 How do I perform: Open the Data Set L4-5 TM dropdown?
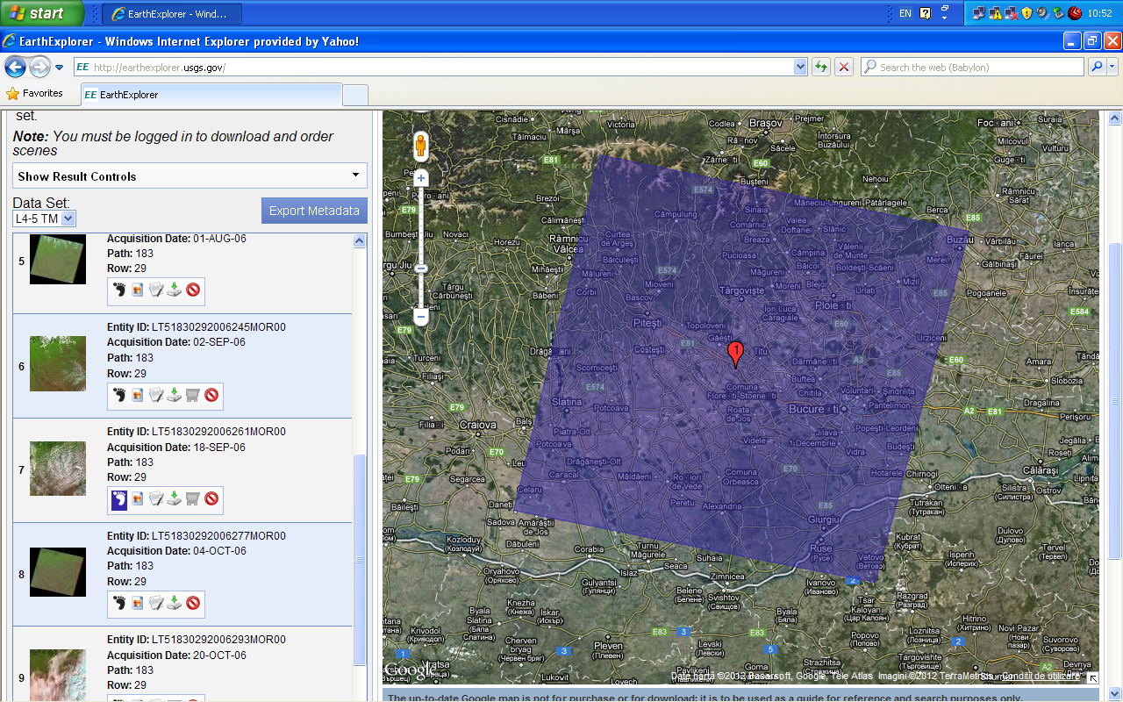point(44,218)
